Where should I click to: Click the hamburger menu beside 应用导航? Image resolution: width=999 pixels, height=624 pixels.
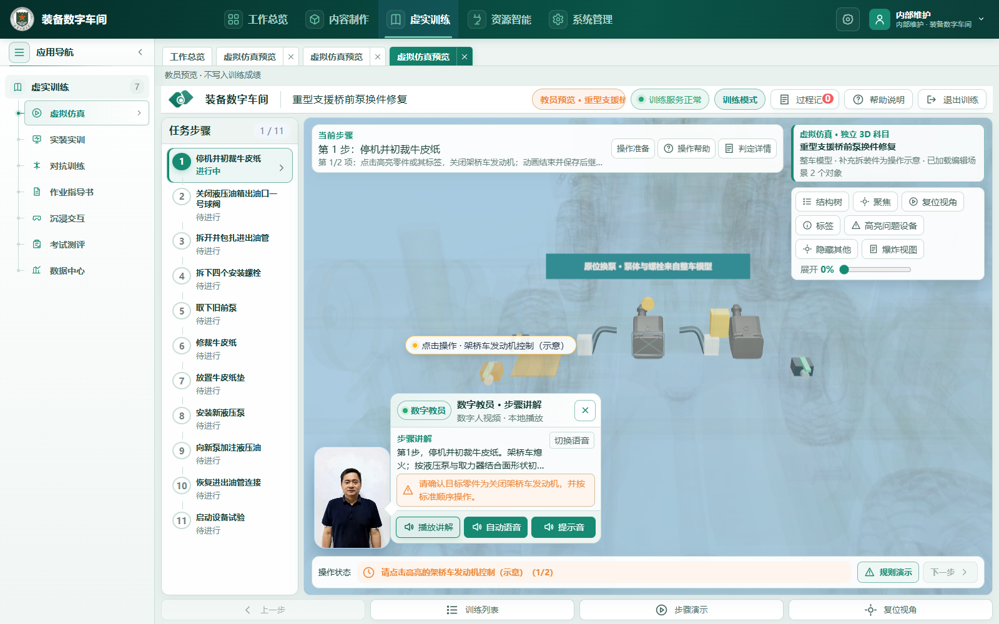(19, 52)
